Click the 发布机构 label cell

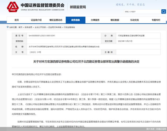pyautogui.click(x=19, y=41)
